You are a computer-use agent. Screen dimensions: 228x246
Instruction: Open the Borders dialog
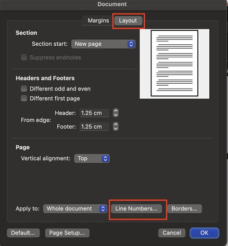tap(184, 208)
